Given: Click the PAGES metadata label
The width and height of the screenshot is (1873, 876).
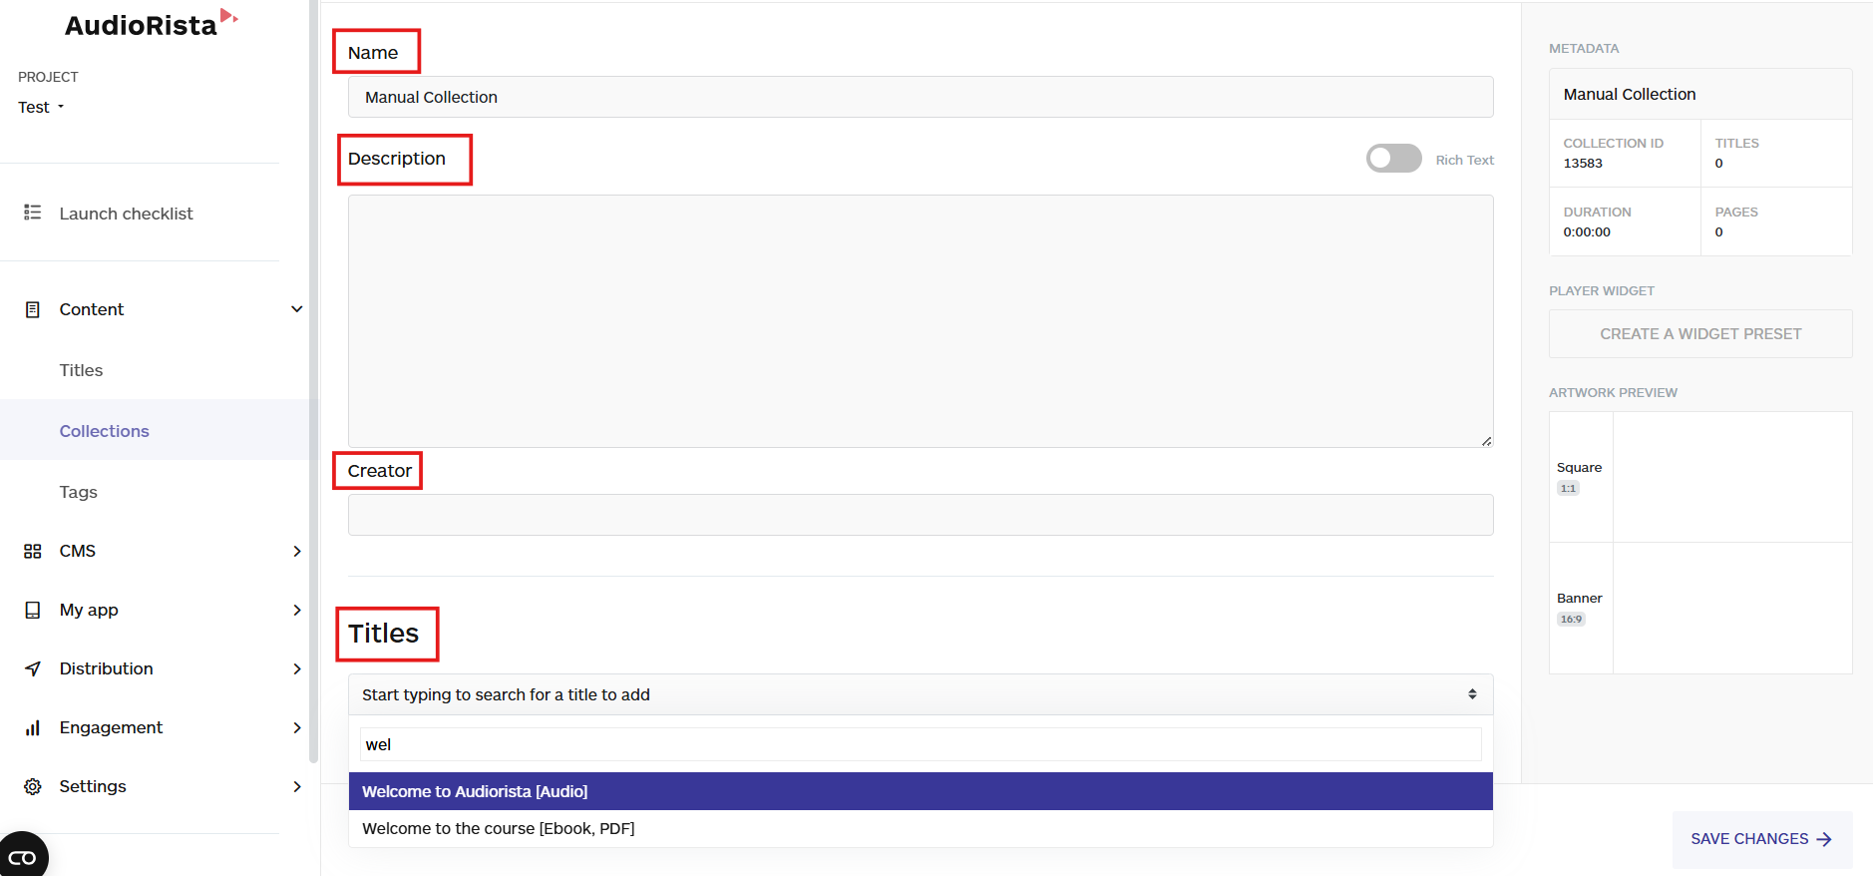Looking at the screenshot, I should [x=1736, y=213].
